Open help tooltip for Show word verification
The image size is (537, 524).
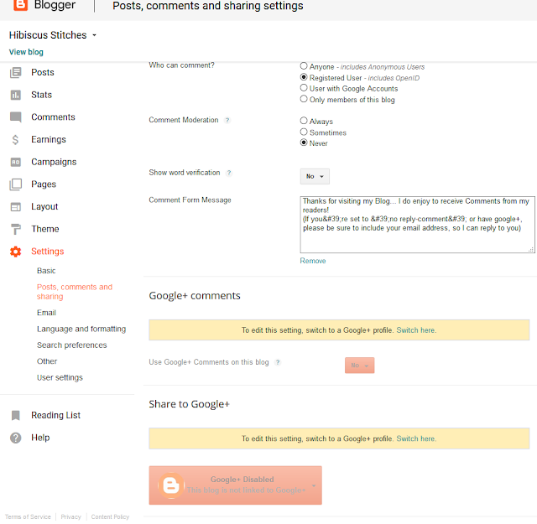(229, 173)
